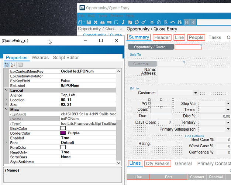Screen dimensions: 231x185
Task: Collapse the Layout property category
Action: (x=6, y=90)
